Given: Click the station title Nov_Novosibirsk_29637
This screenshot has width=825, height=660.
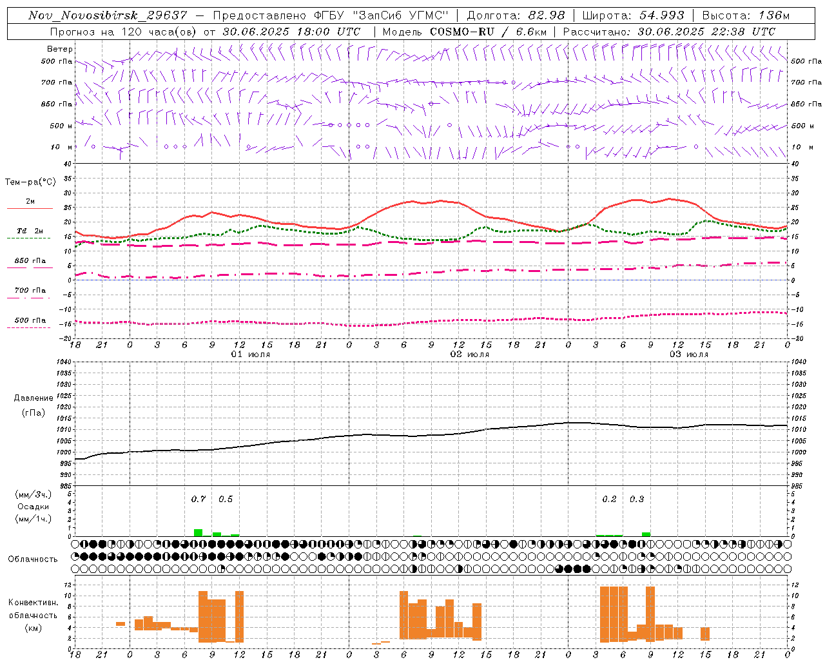Looking at the screenshot, I should tap(108, 15).
